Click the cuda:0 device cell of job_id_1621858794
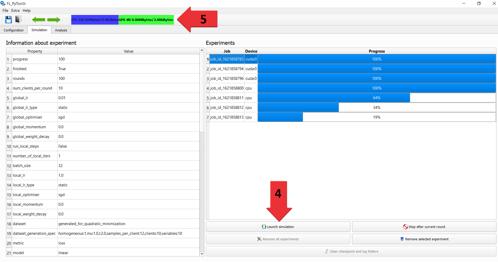The height and width of the screenshot is (262, 498). tap(251, 69)
